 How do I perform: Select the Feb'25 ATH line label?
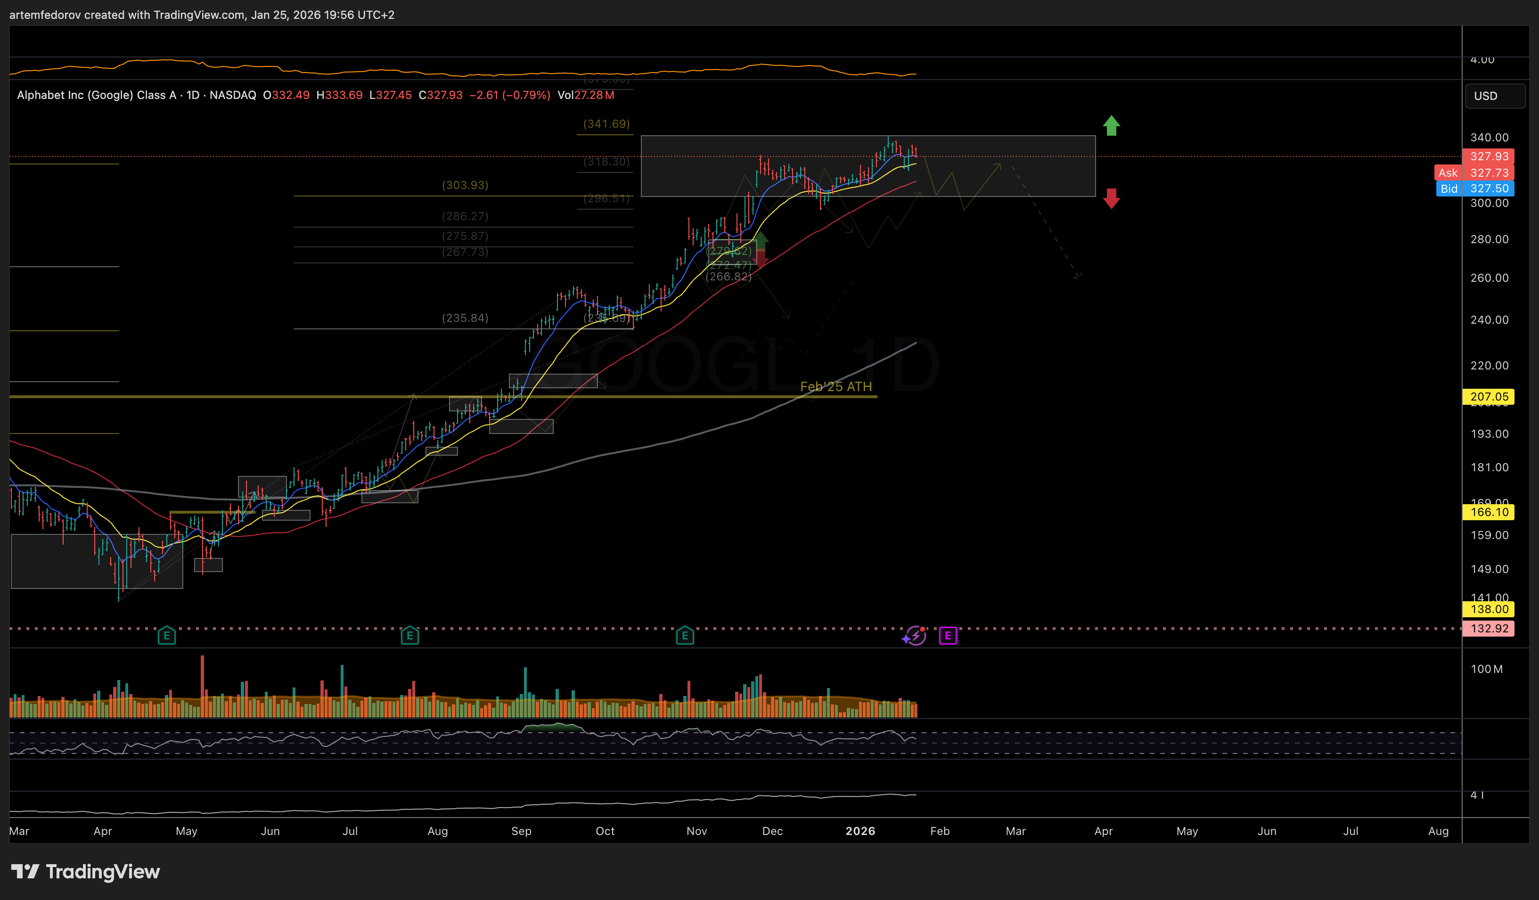point(836,386)
